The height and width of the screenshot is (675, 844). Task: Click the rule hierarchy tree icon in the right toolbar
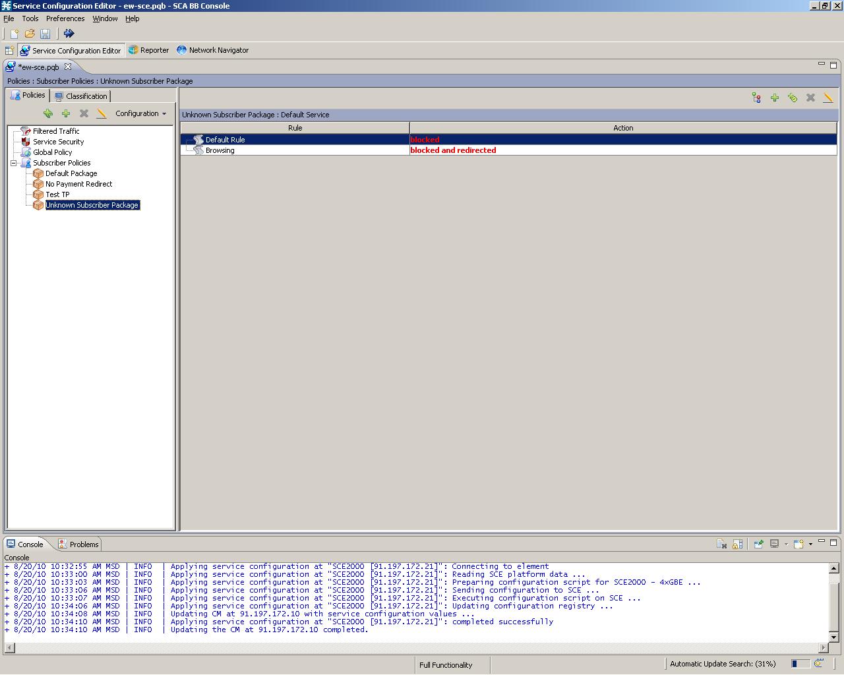(756, 98)
